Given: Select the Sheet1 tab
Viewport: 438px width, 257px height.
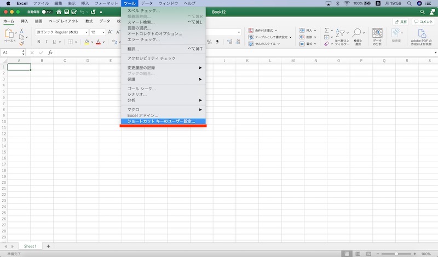Looking at the screenshot, I should [x=30, y=246].
